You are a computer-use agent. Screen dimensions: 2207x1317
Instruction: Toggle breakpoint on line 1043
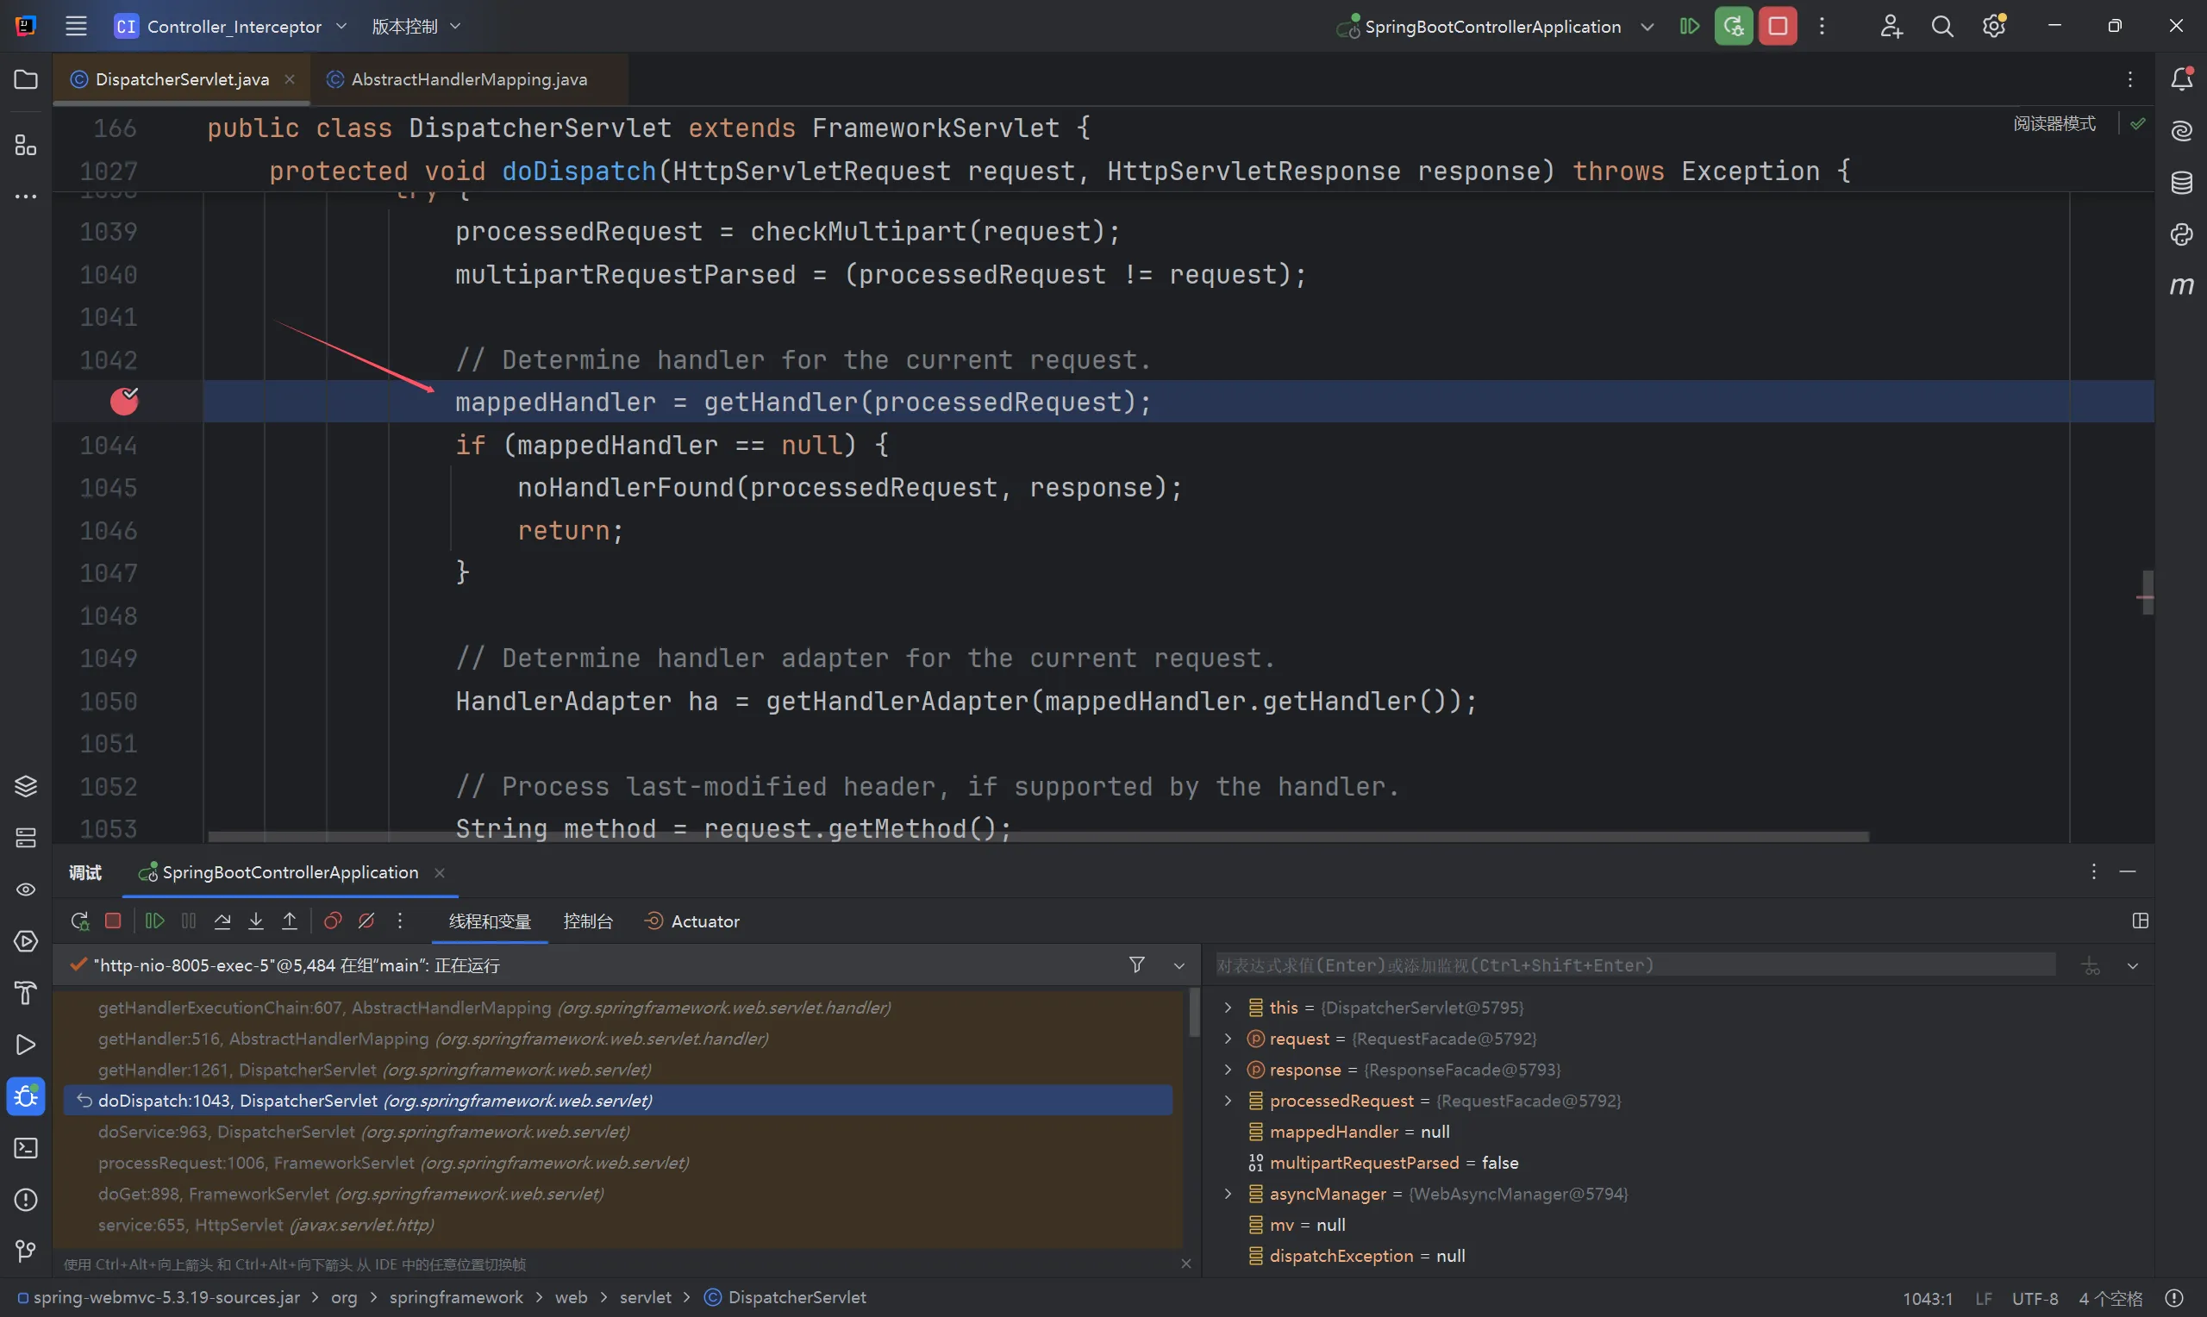tap(124, 401)
